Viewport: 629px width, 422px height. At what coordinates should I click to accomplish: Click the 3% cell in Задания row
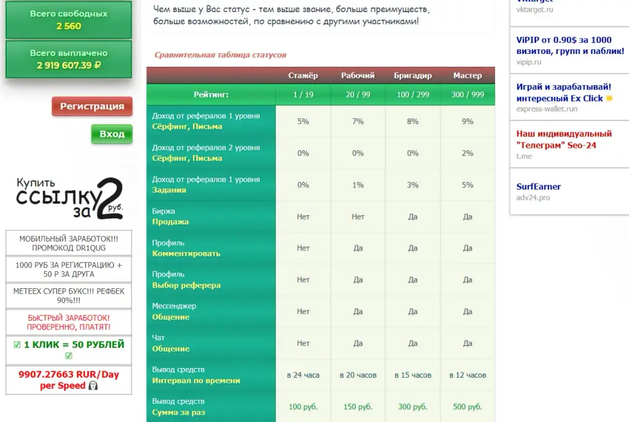click(413, 185)
